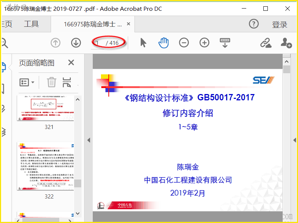Image resolution: width=298 pixels, height=223 pixels.
Task: Open the help question mark
Action: pos(254,24)
